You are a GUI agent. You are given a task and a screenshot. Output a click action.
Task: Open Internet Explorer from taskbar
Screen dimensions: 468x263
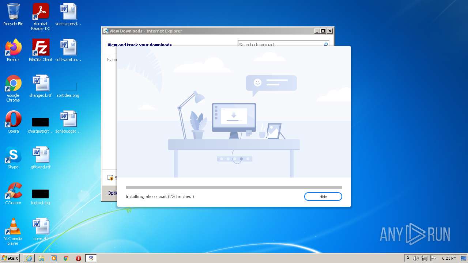tap(29, 258)
